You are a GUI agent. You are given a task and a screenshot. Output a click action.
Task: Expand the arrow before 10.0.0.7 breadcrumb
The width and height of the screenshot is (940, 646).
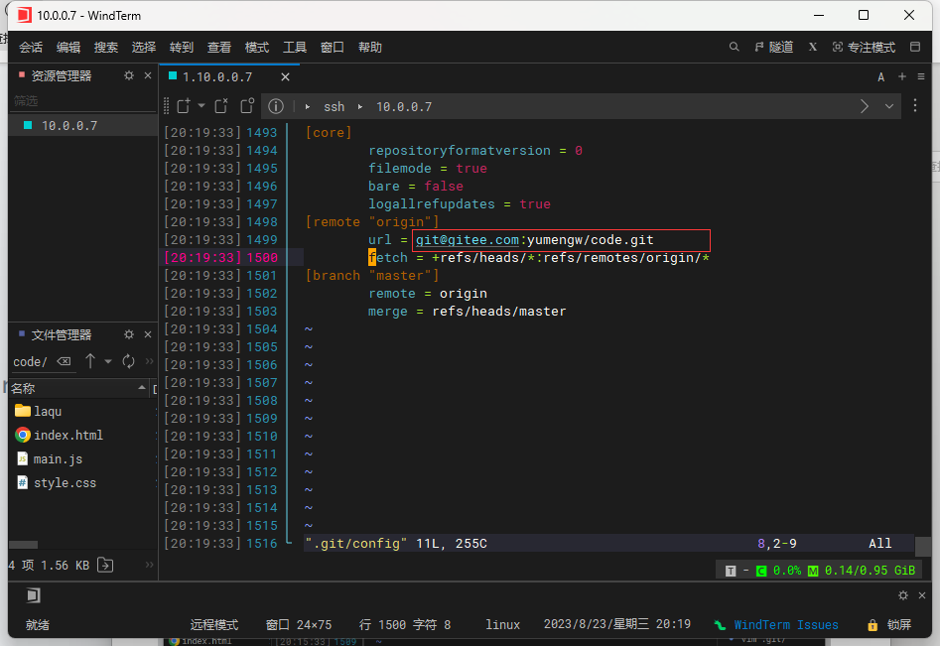(x=360, y=106)
